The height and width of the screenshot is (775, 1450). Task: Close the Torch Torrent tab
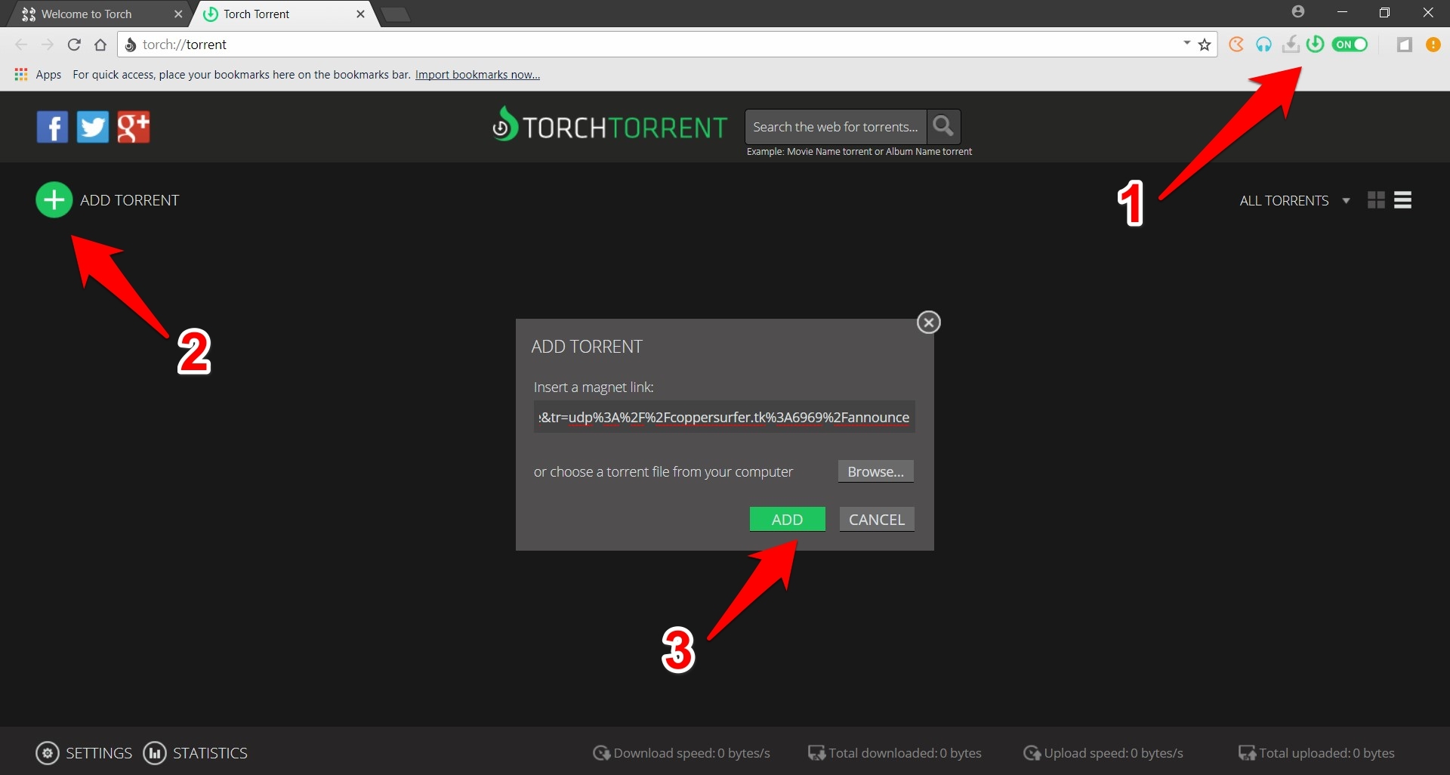[x=360, y=14]
